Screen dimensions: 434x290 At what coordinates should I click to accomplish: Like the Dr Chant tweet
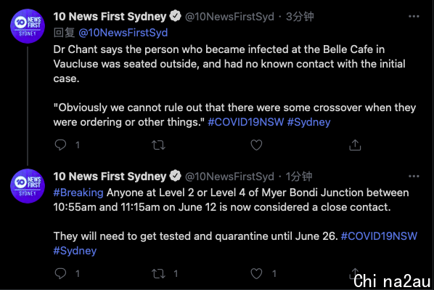256,145
